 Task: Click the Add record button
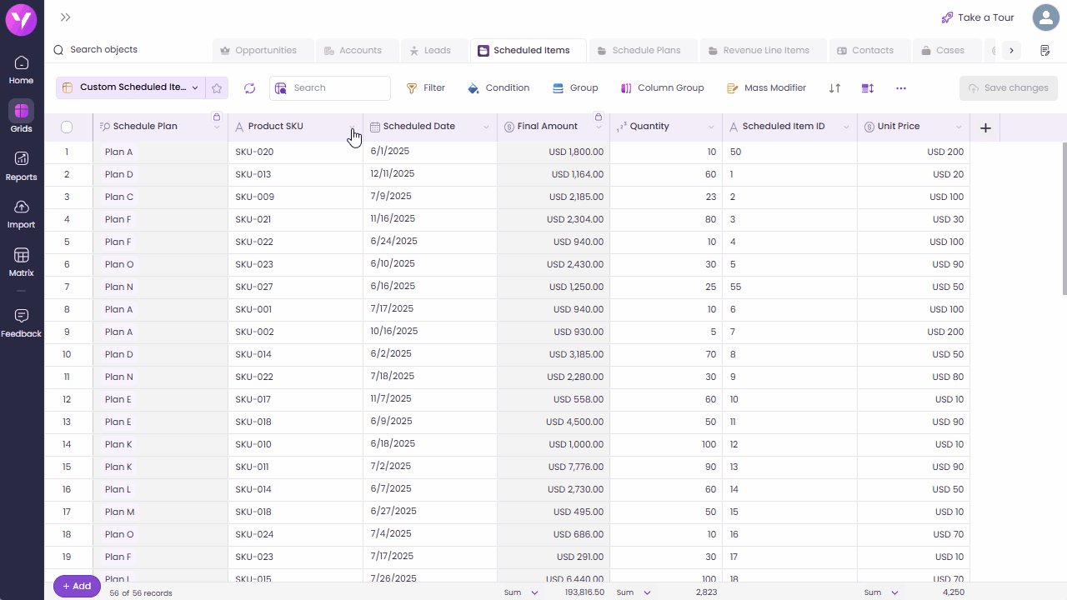tap(77, 586)
